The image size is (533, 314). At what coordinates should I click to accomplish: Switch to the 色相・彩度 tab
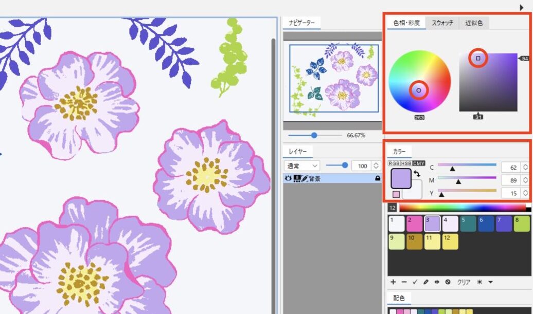point(406,23)
